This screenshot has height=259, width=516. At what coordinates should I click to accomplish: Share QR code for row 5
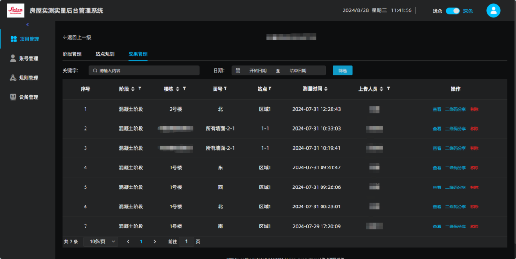455,187
